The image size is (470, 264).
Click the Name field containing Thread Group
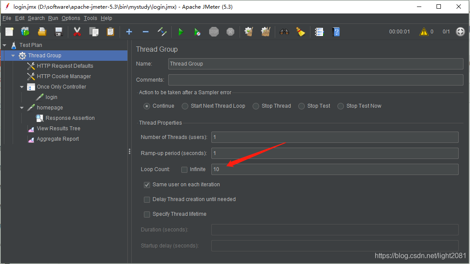click(x=316, y=64)
